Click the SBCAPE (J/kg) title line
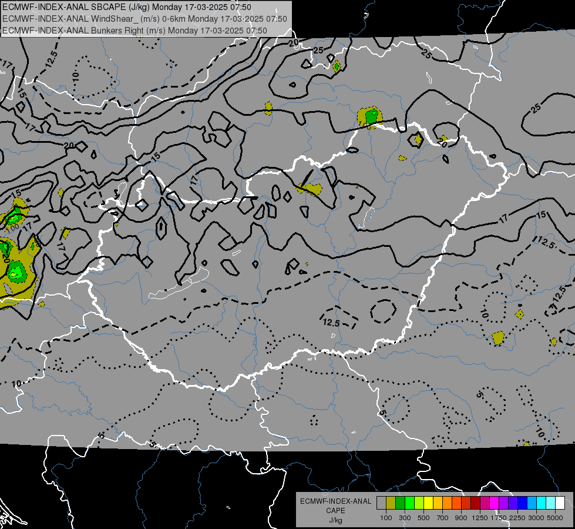The image size is (575, 529). pyautogui.click(x=126, y=7)
